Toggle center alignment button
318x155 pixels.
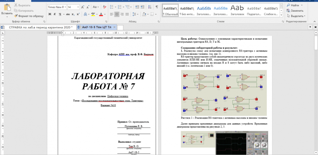coord(117,14)
